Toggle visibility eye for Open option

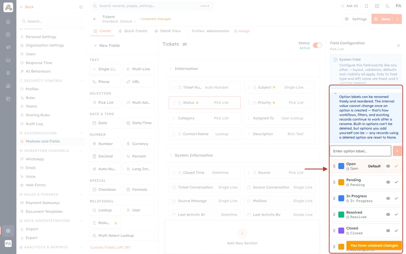388,166
